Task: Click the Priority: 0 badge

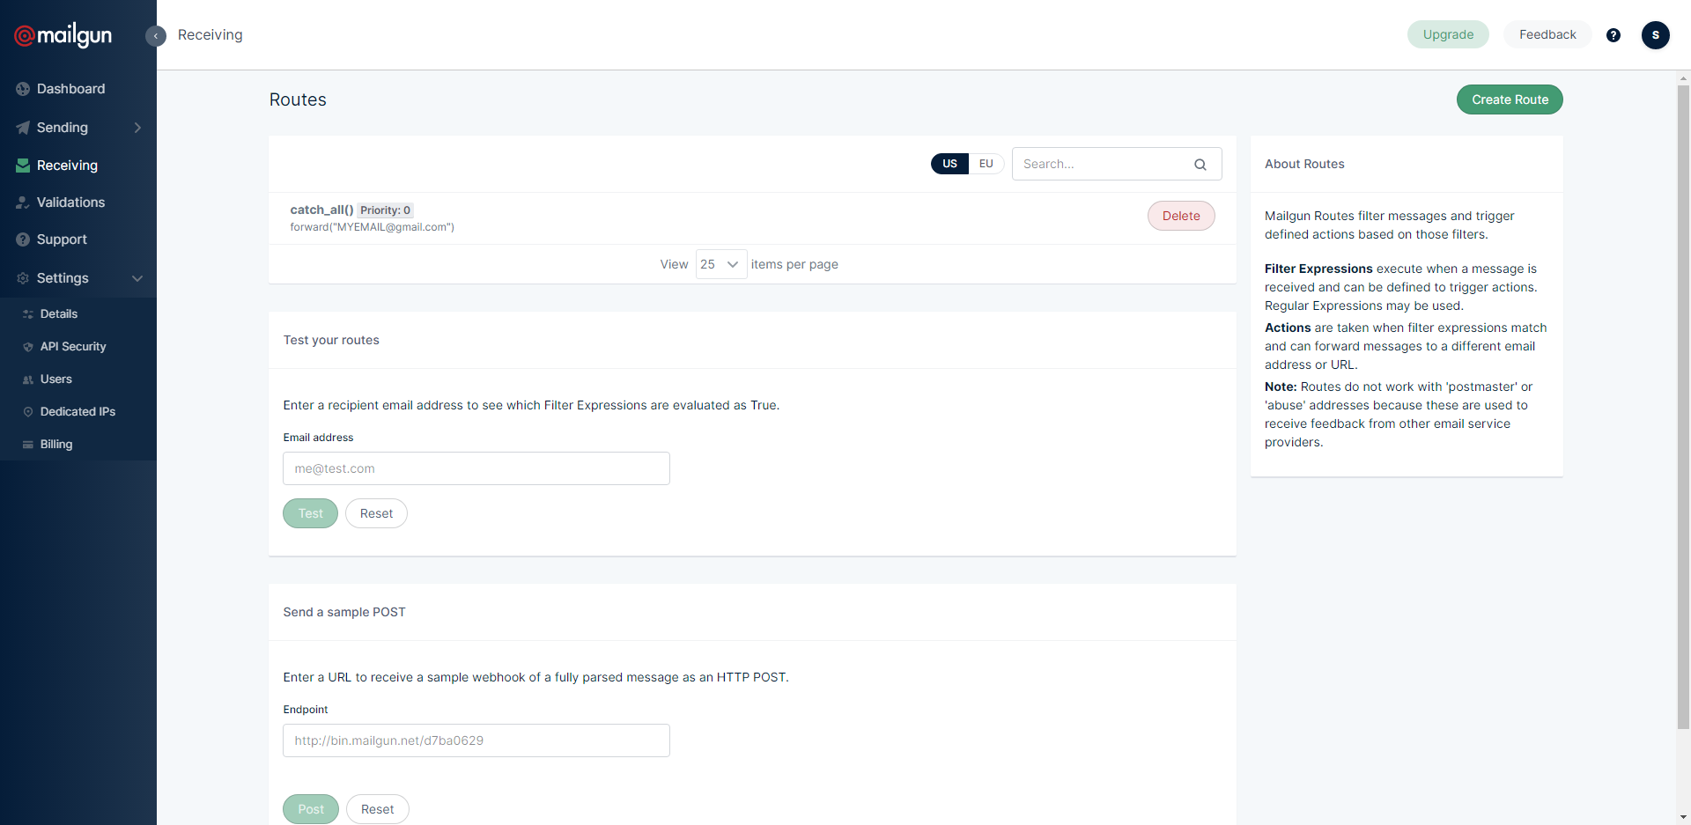Action: tap(385, 210)
